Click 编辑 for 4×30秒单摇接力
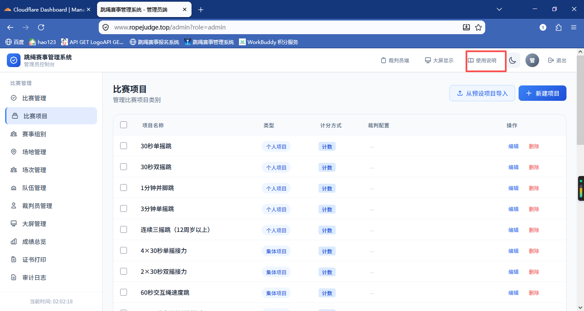Image resolution: width=584 pixels, height=311 pixels. pos(513,251)
